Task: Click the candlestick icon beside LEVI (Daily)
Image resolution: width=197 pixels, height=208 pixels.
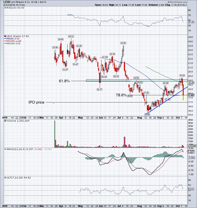Action: click(5, 36)
